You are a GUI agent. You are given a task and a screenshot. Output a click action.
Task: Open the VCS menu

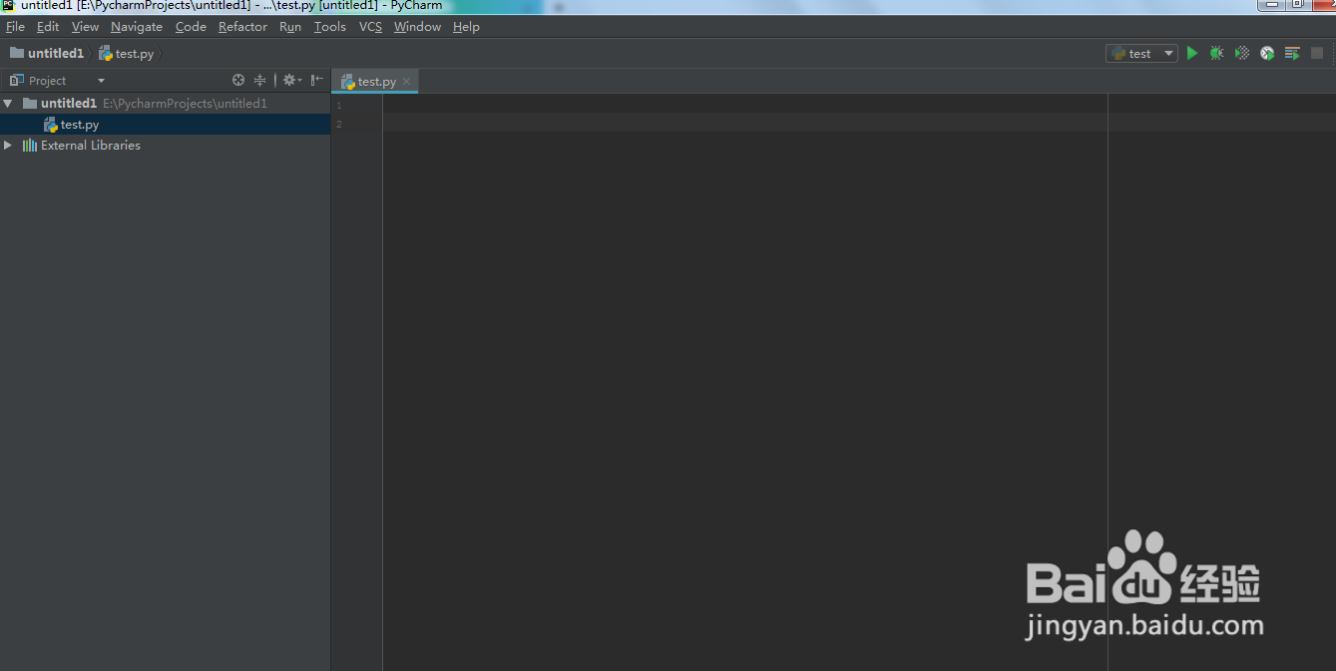370,27
